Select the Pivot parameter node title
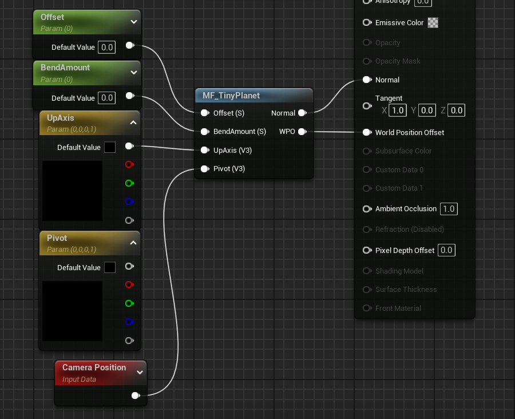Viewport: 515px width, 419px height. click(57, 238)
